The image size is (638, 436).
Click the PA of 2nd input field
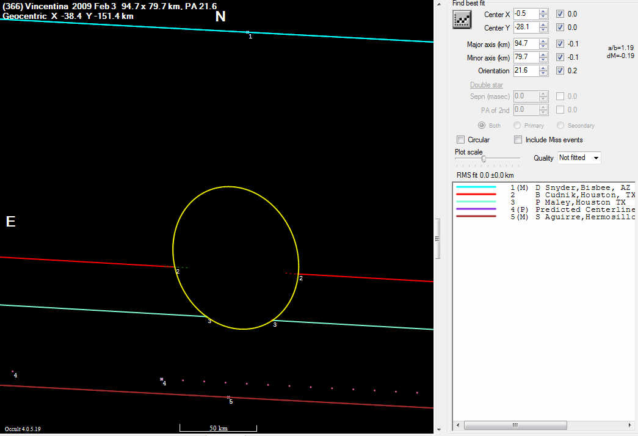click(x=526, y=109)
